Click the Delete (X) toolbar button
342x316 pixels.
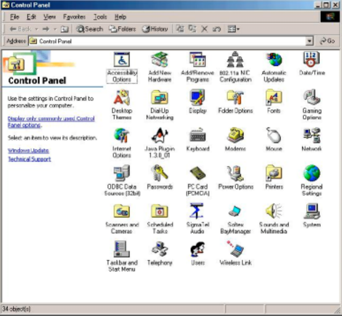click(204, 29)
